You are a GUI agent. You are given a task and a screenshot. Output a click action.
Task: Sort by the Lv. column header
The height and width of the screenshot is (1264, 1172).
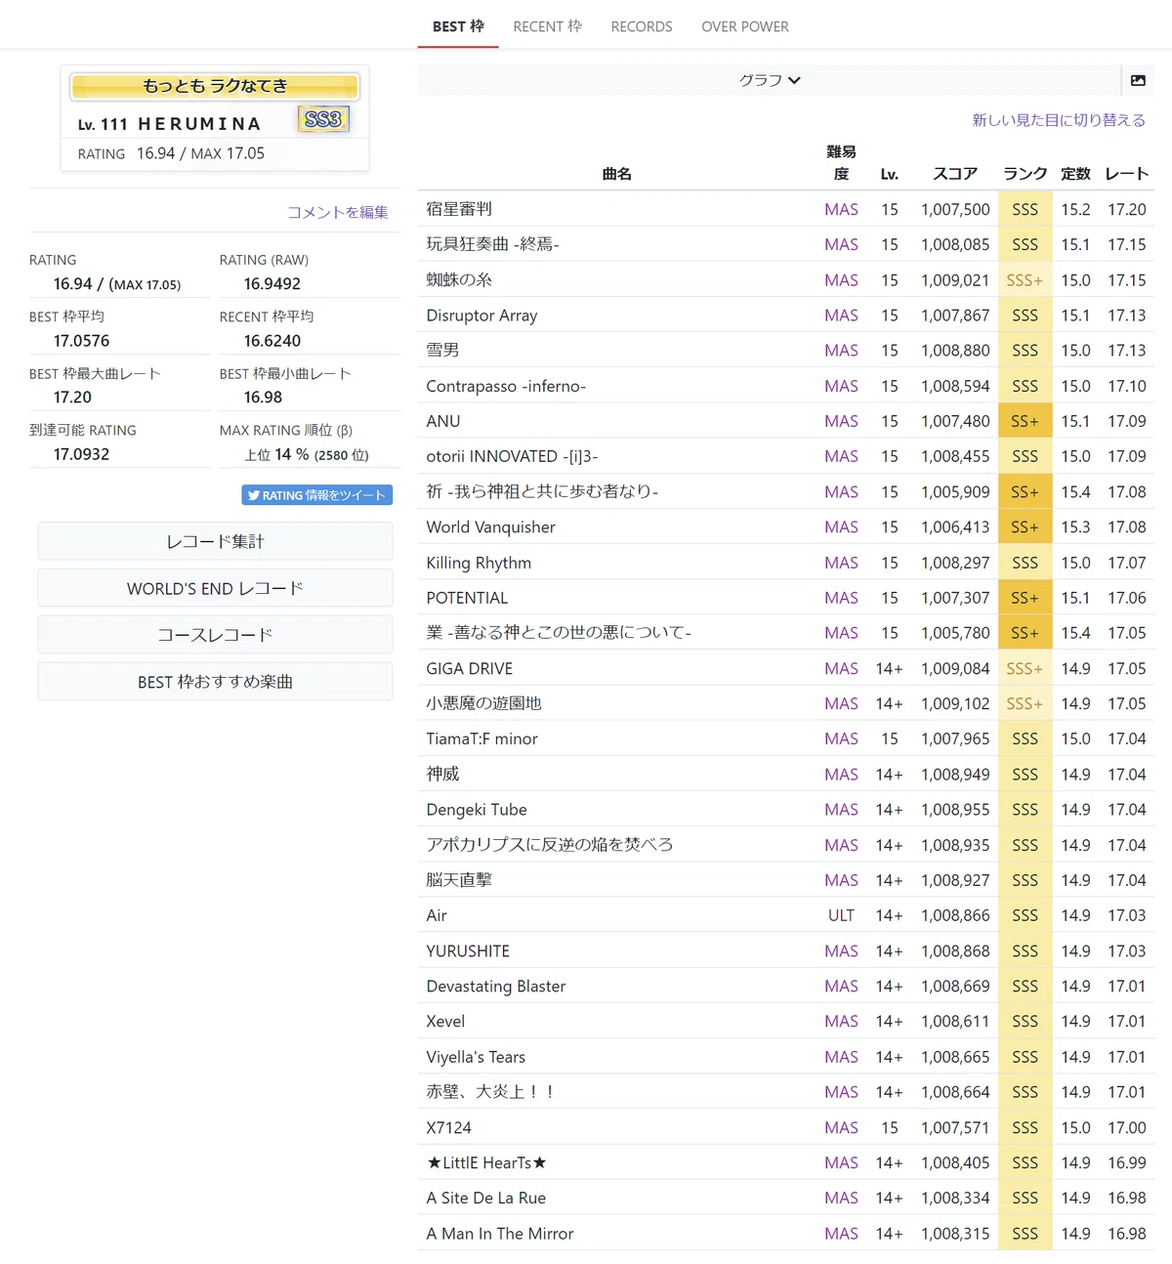(890, 174)
